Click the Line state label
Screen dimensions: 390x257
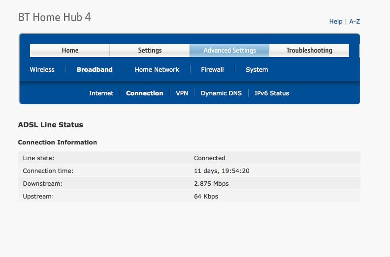(x=38, y=158)
